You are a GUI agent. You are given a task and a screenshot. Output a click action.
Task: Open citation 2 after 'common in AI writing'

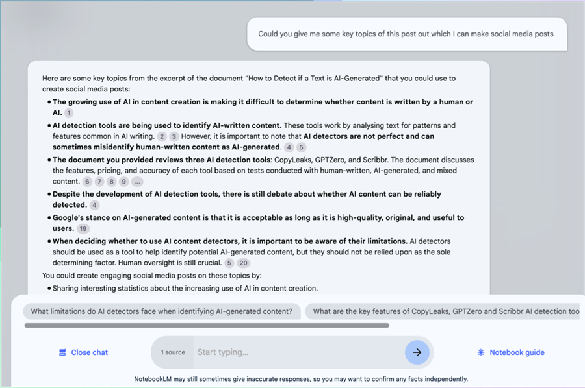pos(162,136)
